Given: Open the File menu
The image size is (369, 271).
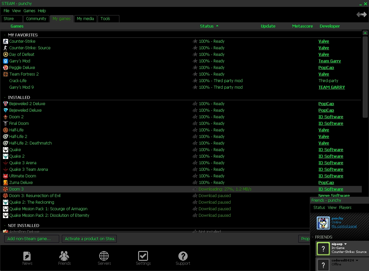Looking at the screenshot, I should [x=6, y=11].
